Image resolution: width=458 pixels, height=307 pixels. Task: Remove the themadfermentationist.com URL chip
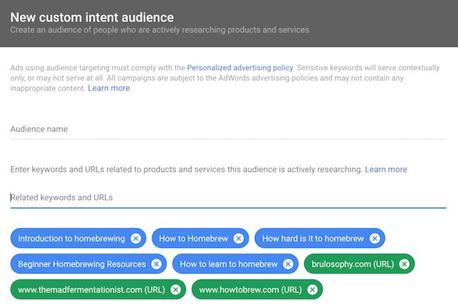[x=175, y=289]
